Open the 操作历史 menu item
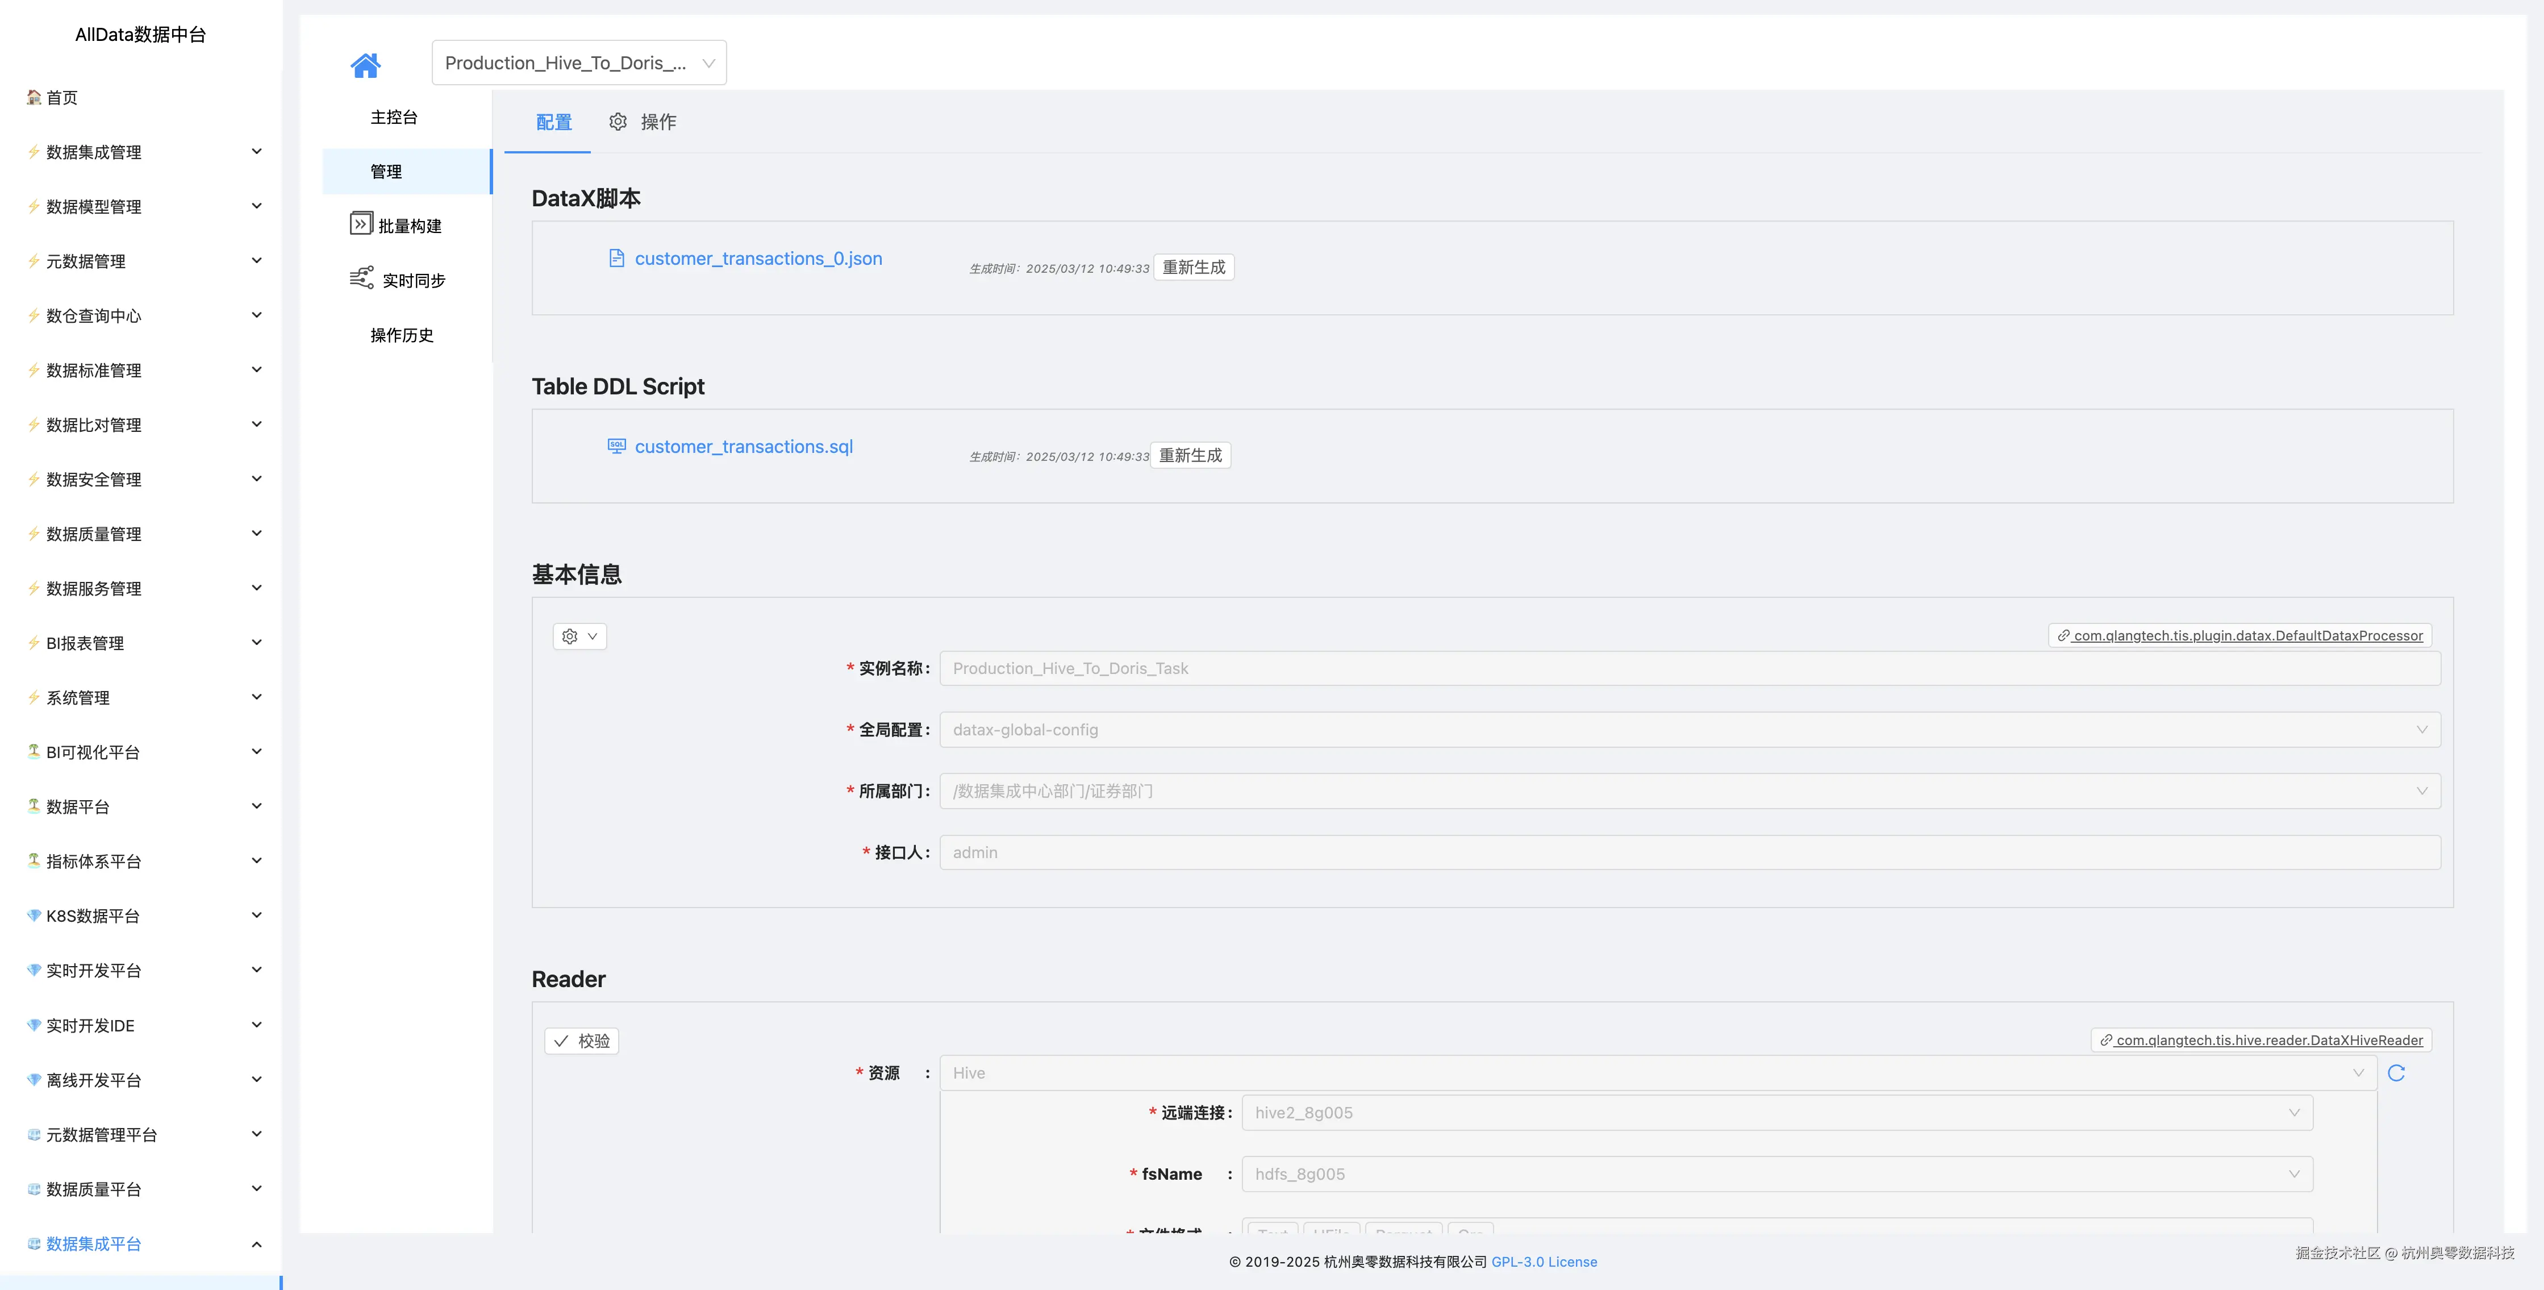The image size is (2544, 1290). 402,335
